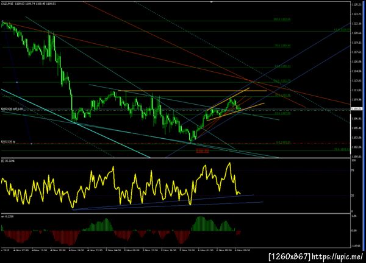Click price scale value 1111.51
Screen dimensions: 366x263
point(356,90)
